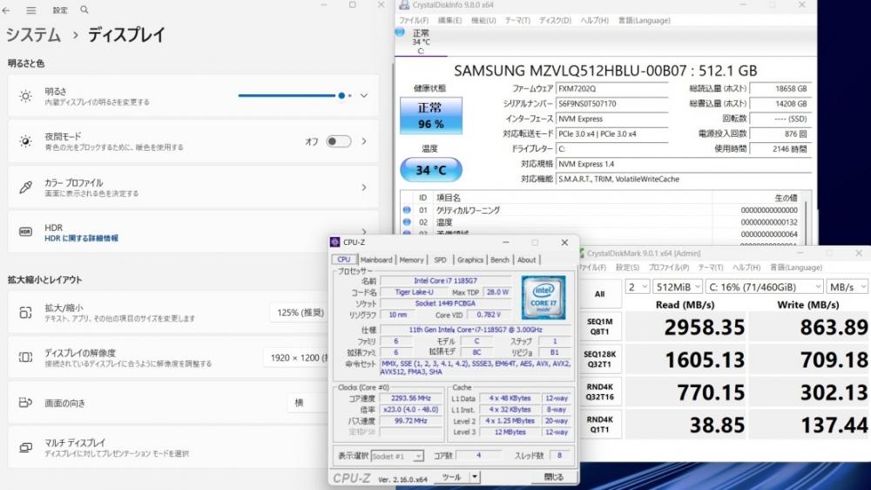Screen dimensions: 871x490
Task: Click the blue status dot for クリティカルワーニング
Action: (x=407, y=210)
